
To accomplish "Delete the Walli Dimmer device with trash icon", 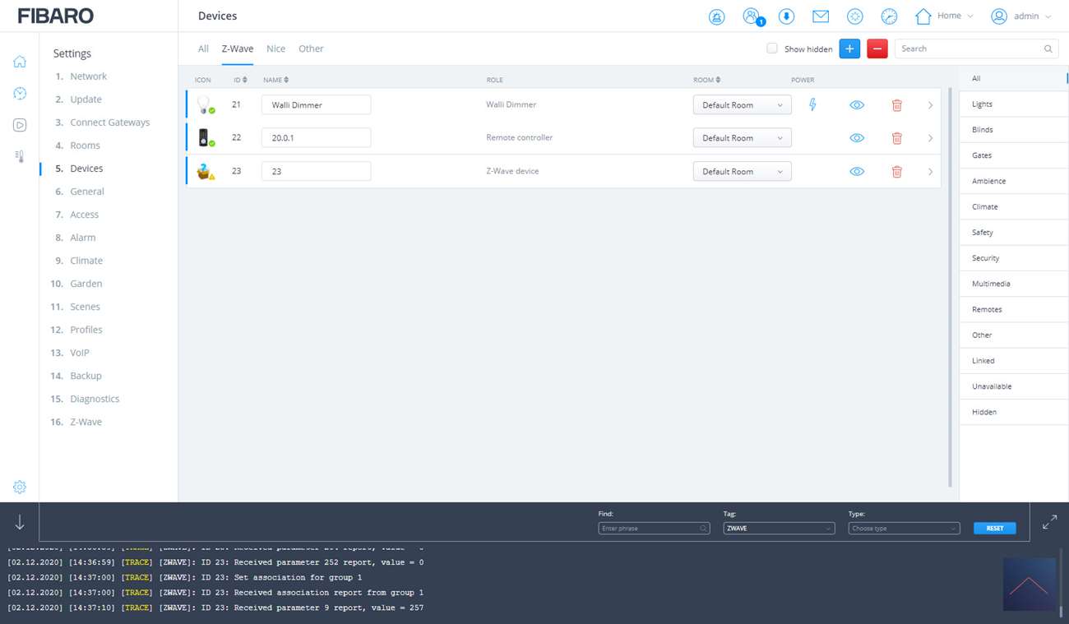I will coord(896,105).
